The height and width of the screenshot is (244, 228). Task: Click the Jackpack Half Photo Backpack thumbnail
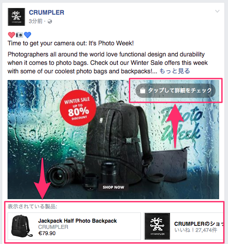tap(21, 226)
